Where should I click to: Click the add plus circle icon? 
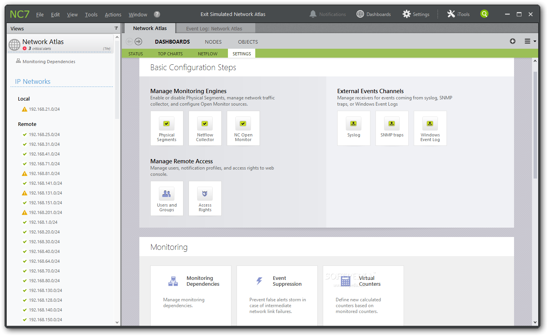(512, 41)
